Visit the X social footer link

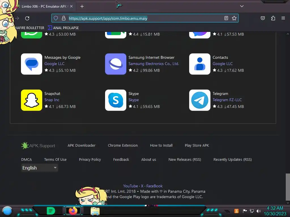coord(142,186)
